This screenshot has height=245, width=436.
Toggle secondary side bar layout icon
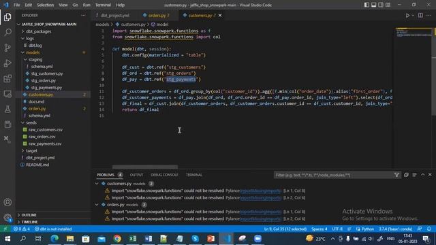pyautogui.click(x=381, y=5)
